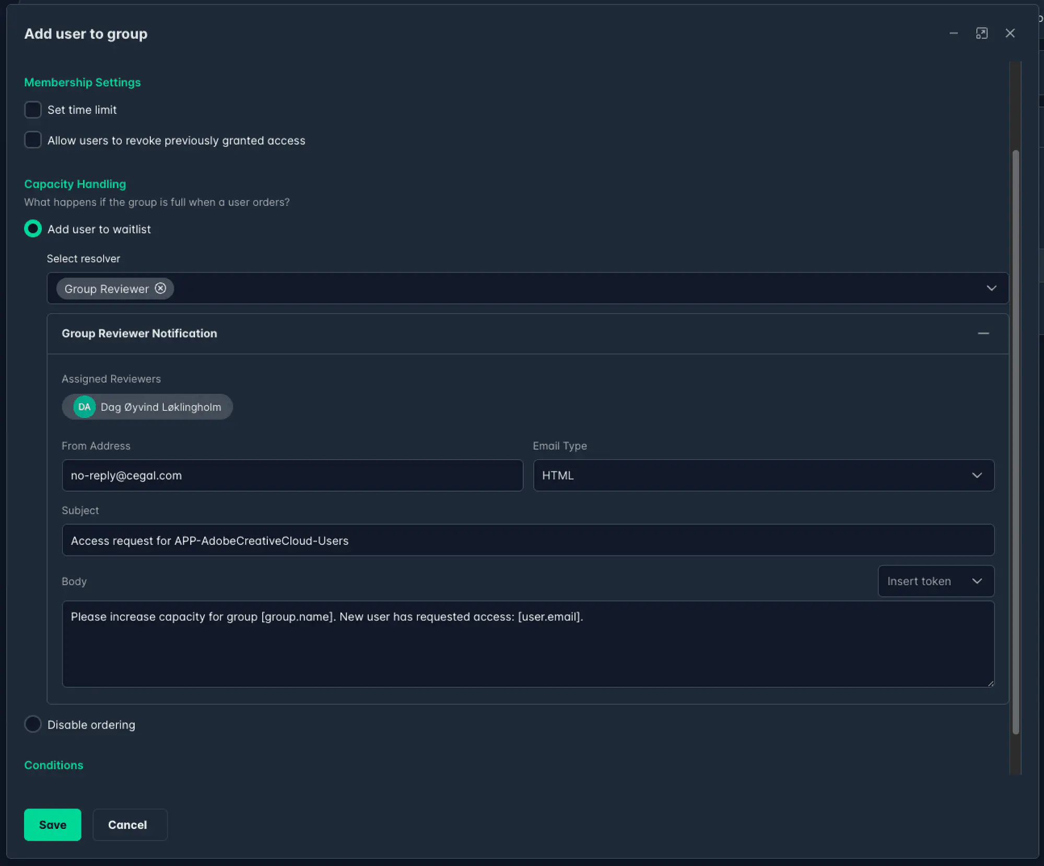
Task: Open the Email Type dropdown chevron
Action: (x=977, y=475)
